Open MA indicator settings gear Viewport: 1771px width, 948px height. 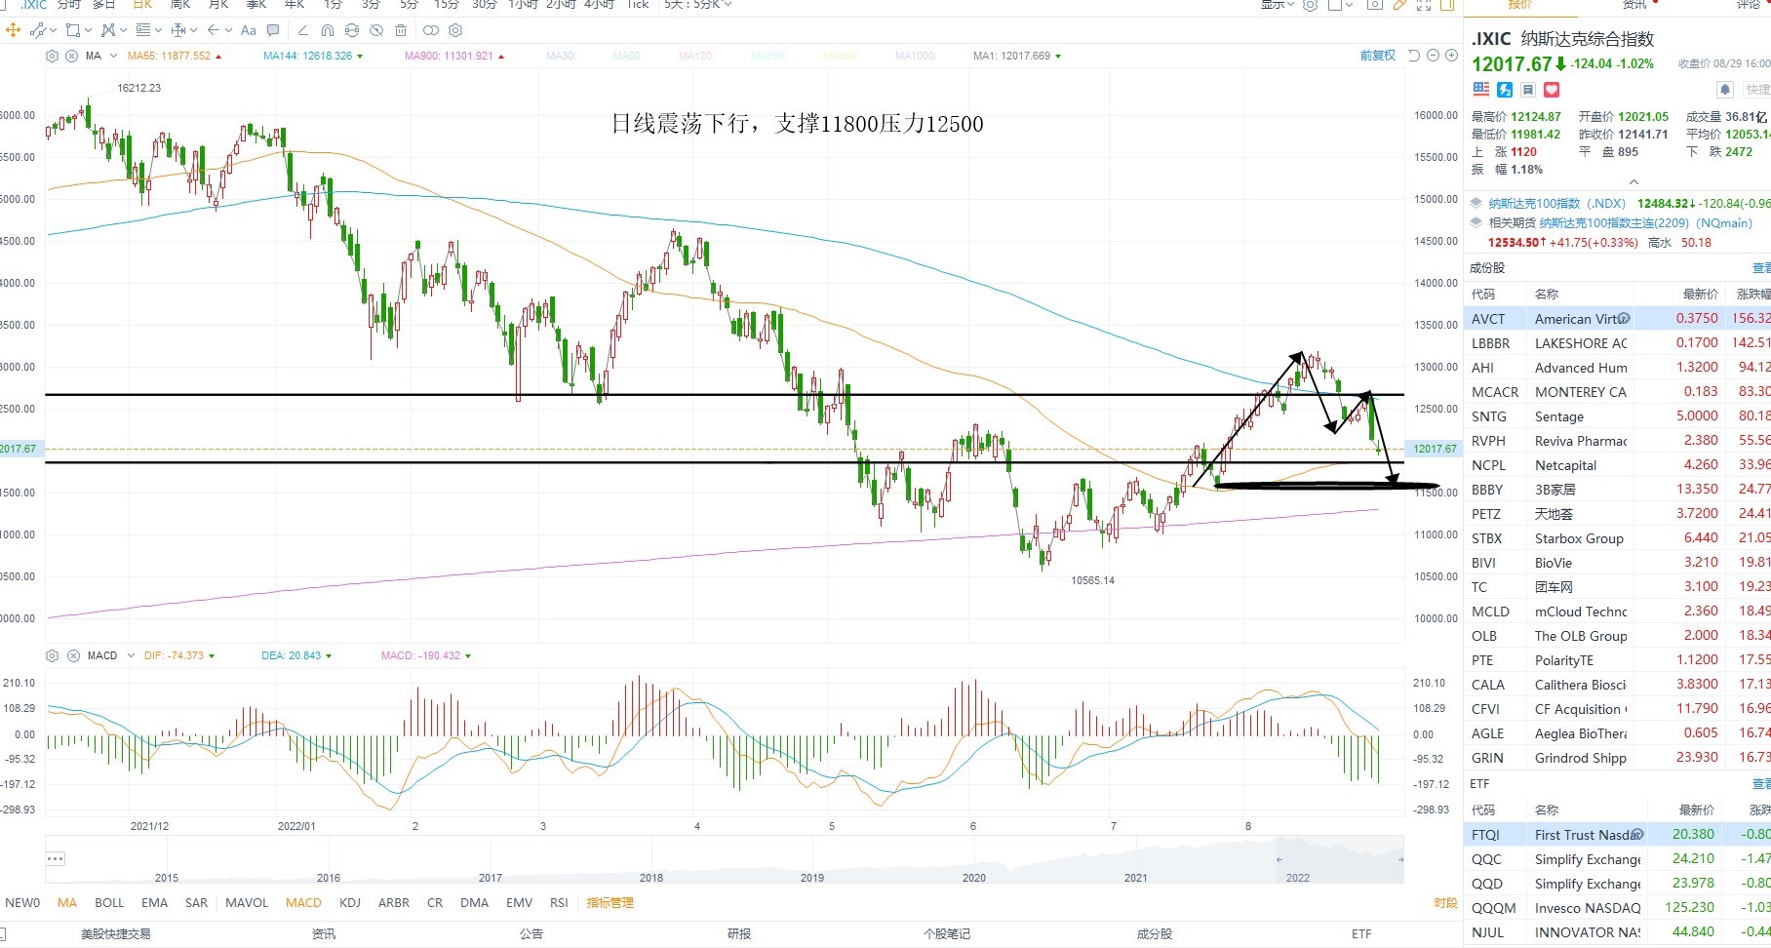click(53, 56)
